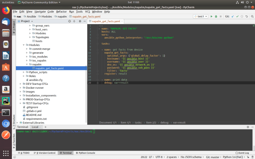Select ansible.cfg file in tree

36,80
